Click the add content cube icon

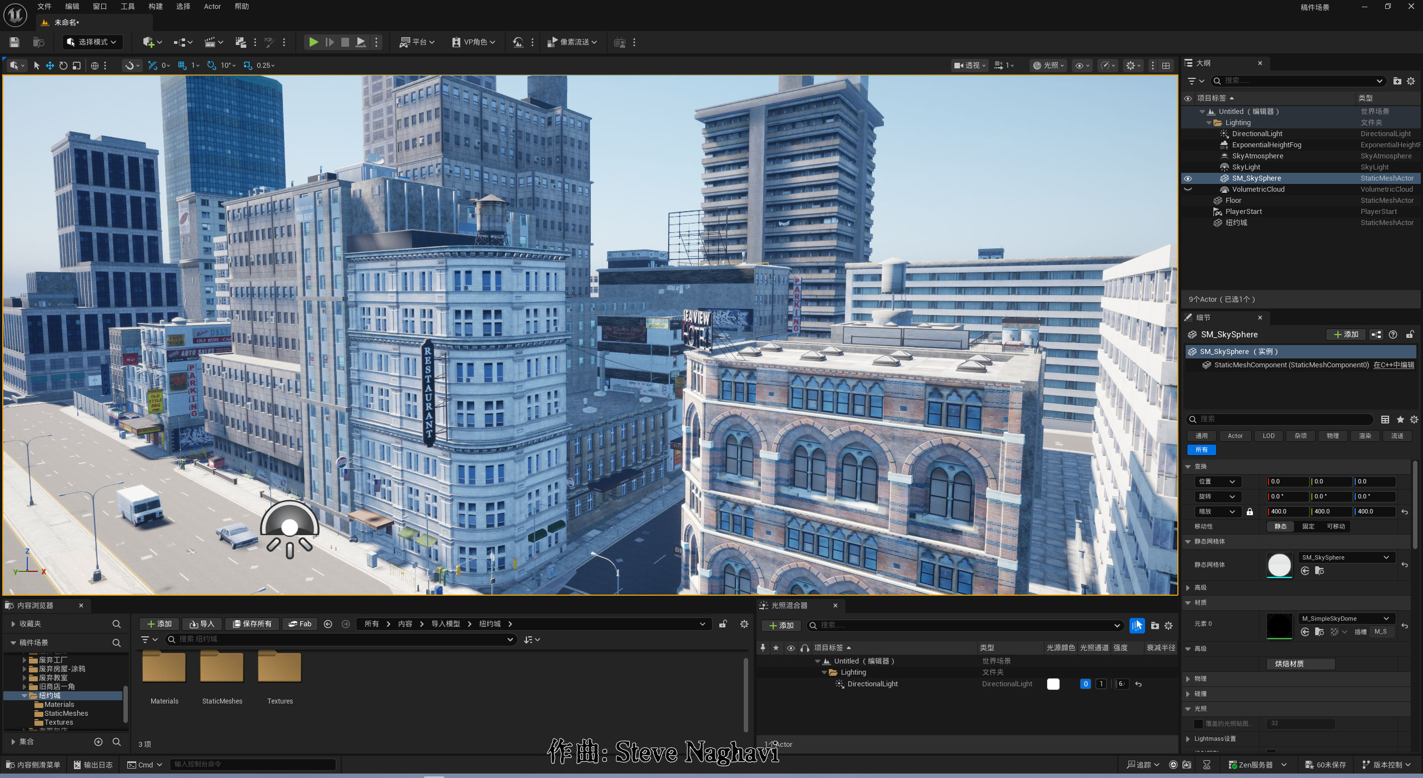coord(148,42)
